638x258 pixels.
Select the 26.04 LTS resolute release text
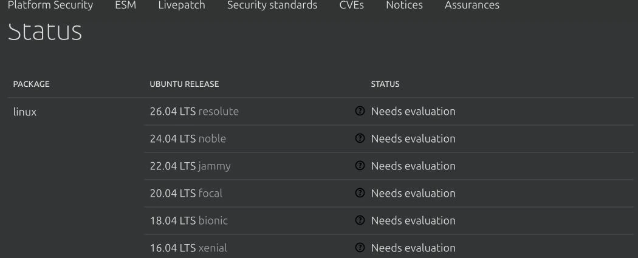[x=194, y=111]
